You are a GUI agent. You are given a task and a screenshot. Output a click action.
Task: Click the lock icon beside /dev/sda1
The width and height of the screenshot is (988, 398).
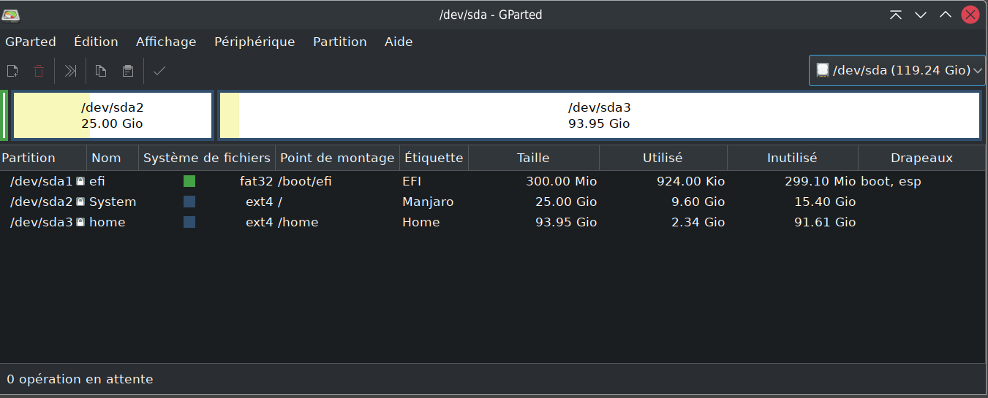tap(80, 181)
